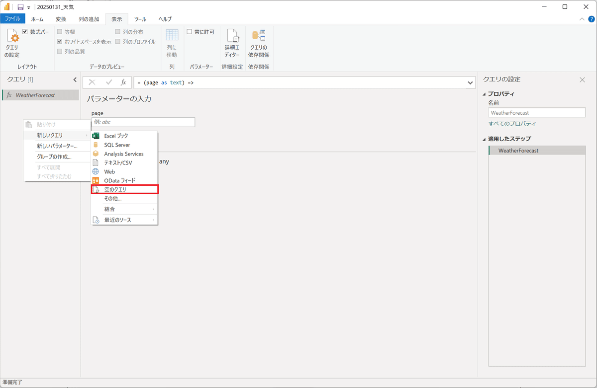This screenshot has height=388, width=597.
Task: Open すべてのプロパティ link
Action: point(512,124)
